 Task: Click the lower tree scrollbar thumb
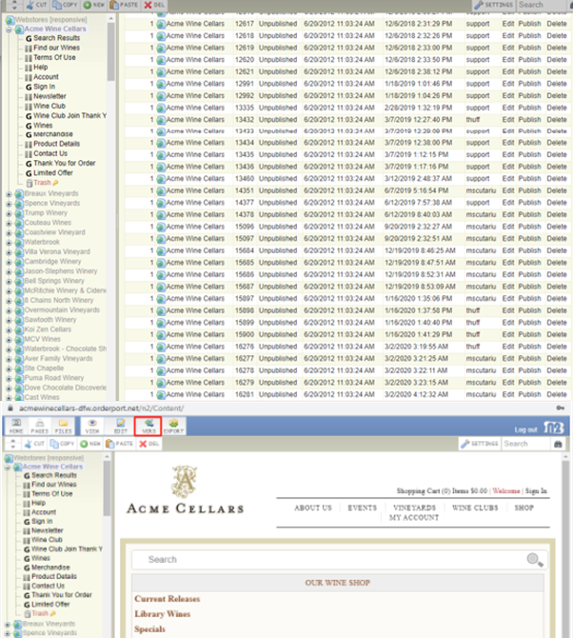tap(107, 488)
